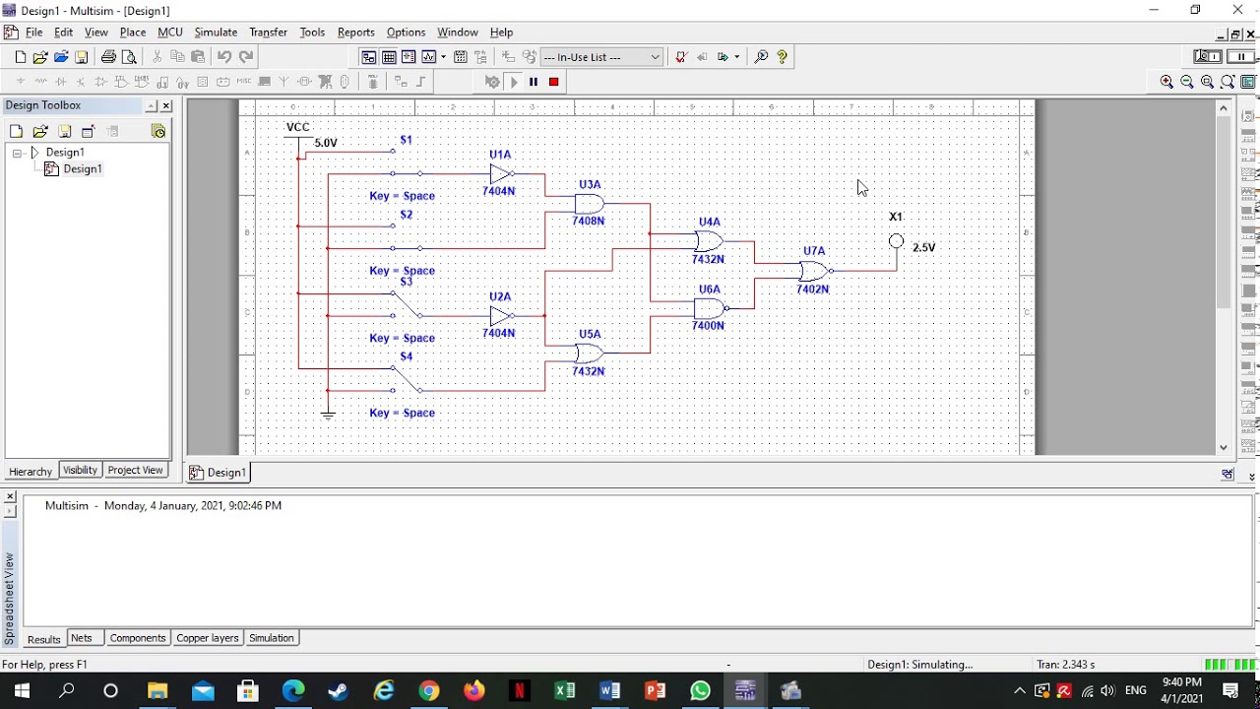Select the Design1 schematic sheet in tree

[82, 169]
